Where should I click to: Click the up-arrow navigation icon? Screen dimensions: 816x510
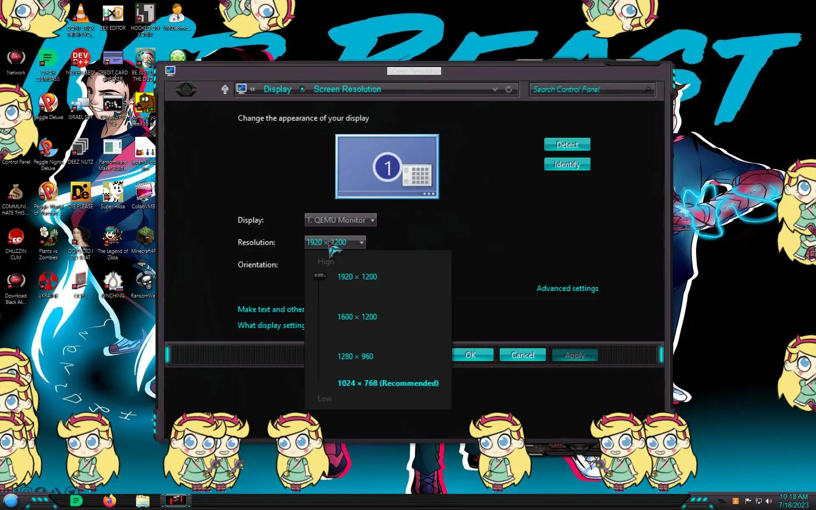225,89
